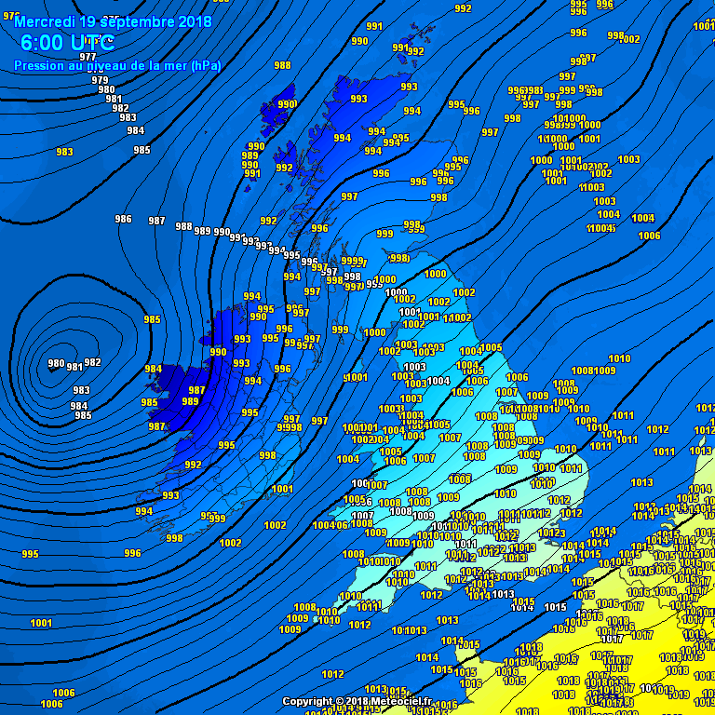Select the 982 label right of the low centre
The height and width of the screenshot is (715, 715).
(92, 362)
